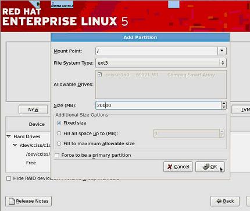
Task: Increase Size (MB) with up arrow
Action: (224, 103)
